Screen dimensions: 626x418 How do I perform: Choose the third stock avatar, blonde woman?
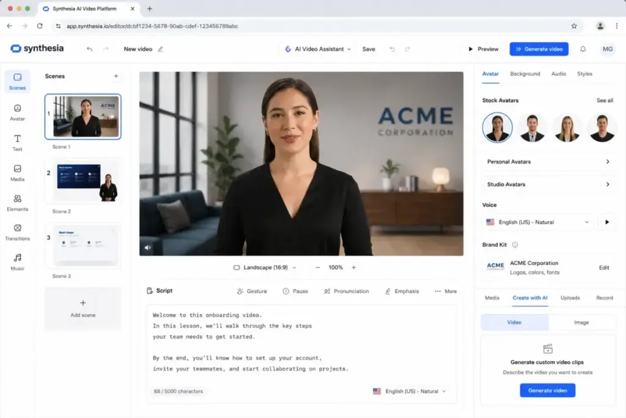567,127
